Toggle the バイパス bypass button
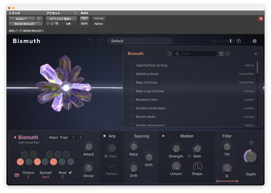271x193 pixels. coord(99,19)
